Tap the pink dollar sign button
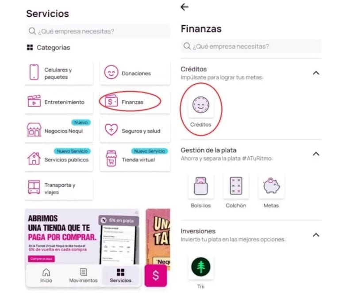Image resolution: width=354 pixels, height=299 pixels. tap(156, 276)
